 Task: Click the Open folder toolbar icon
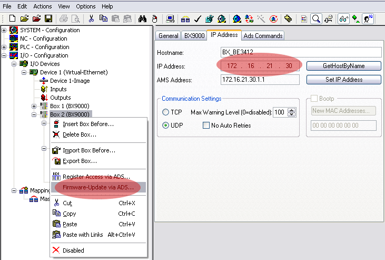(24, 18)
